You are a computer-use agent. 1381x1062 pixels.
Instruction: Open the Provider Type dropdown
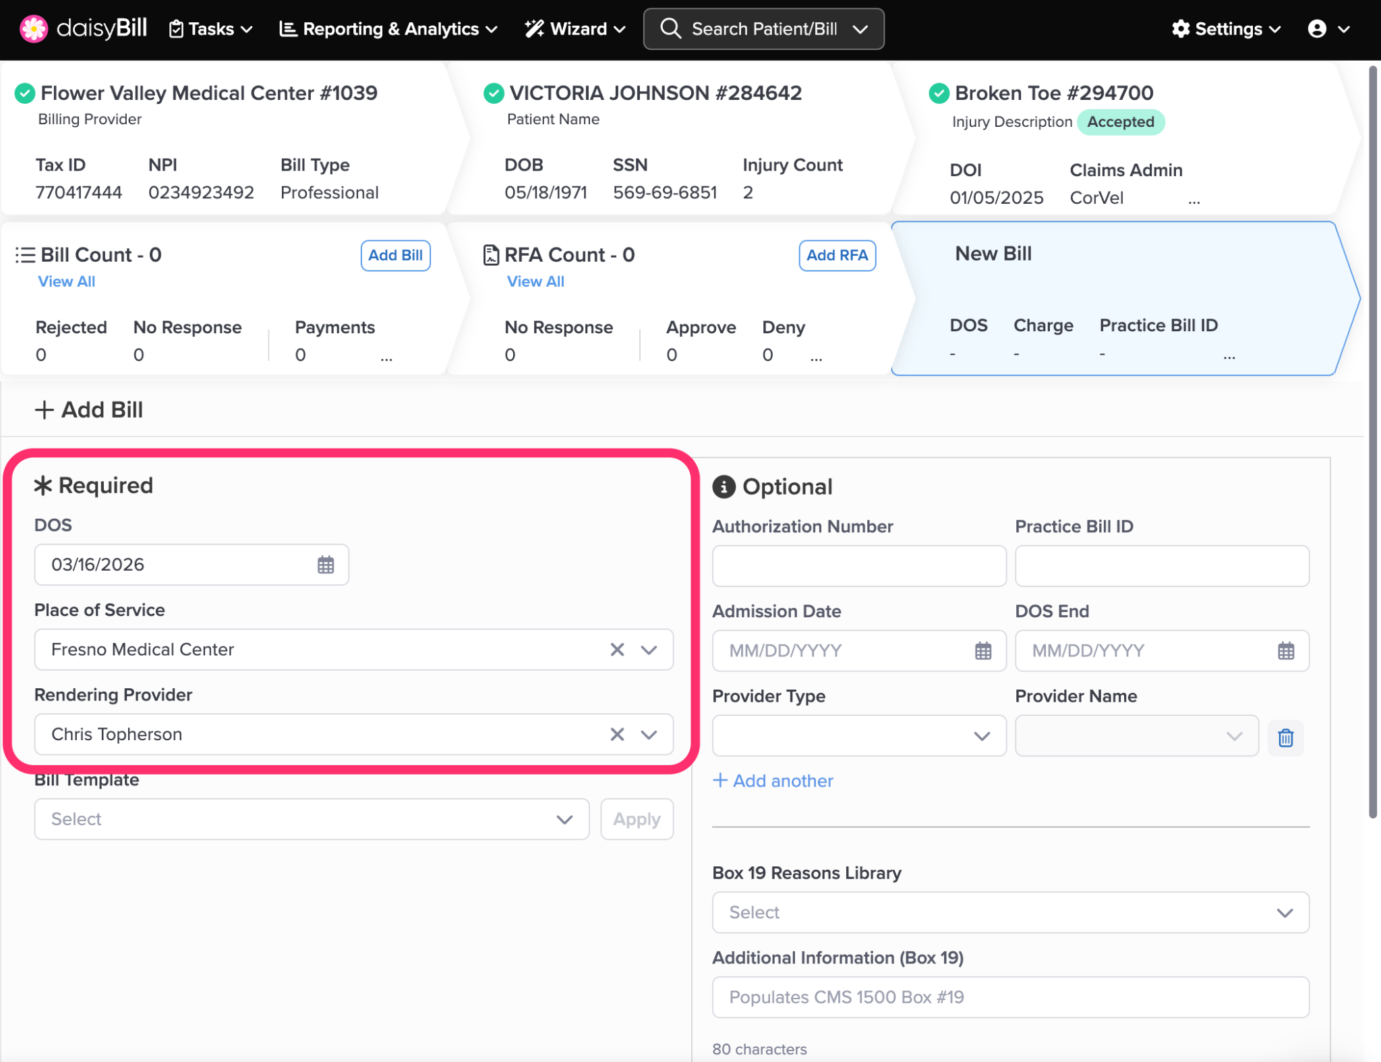pos(981,735)
